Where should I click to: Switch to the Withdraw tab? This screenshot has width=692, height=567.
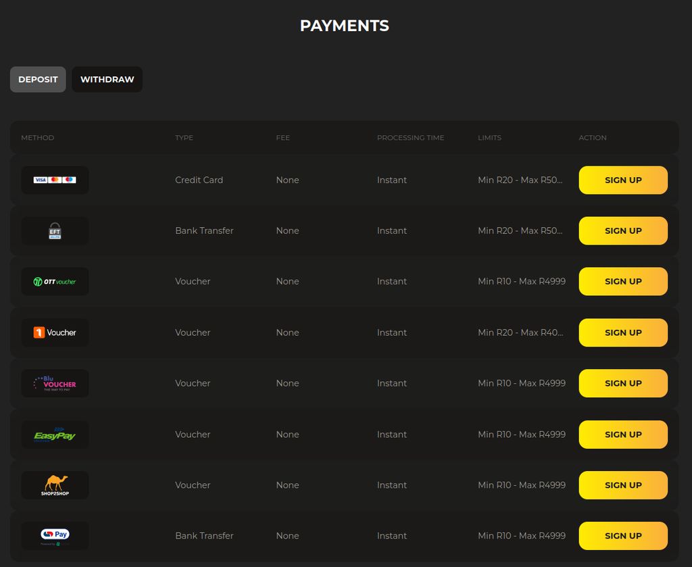point(107,80)
